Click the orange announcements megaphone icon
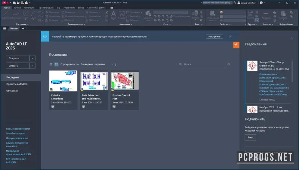 236,45
